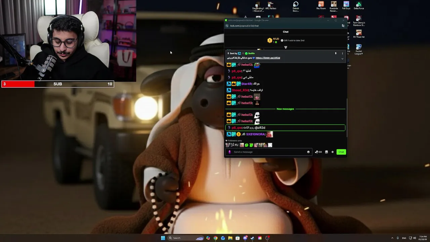Click the Pepe frog emote from heba13
Viewport: 430px width, 242px height.
(257, 65)
